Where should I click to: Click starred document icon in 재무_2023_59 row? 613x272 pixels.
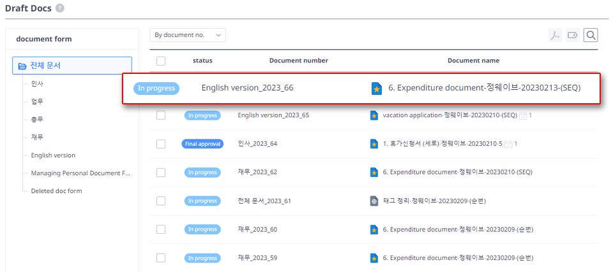(x=374, y=258)
